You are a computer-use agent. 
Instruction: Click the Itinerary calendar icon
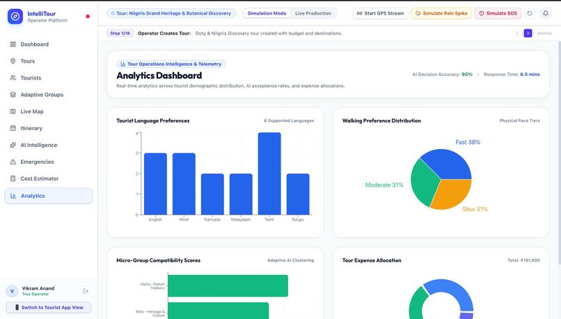pos(13,128)
